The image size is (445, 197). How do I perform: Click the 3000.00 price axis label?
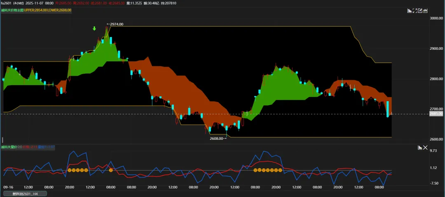click(436, 19)
